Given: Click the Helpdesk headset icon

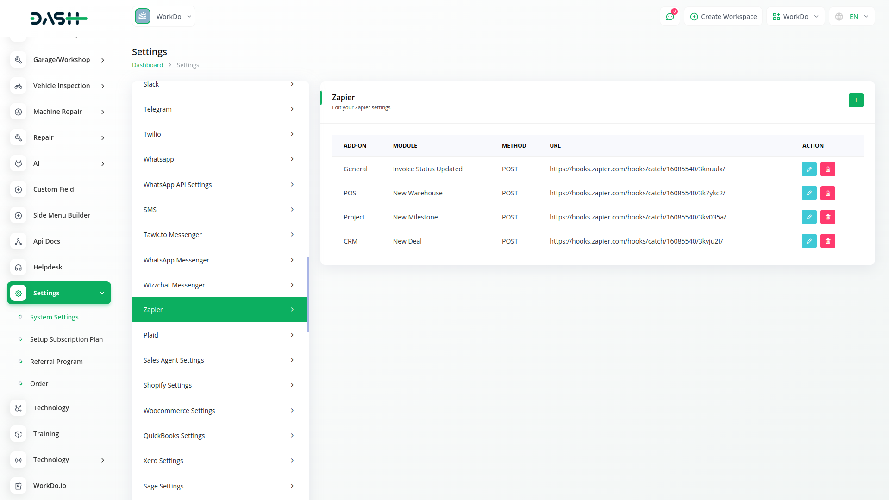Looking at the screenshot, I should (x=19, y=267).
